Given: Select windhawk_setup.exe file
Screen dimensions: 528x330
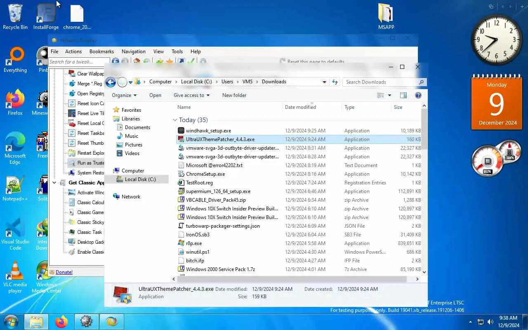Looking at the screenshot, I should click(208, 131).
